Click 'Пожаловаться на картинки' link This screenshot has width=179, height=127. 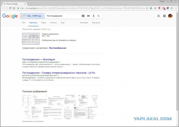tap(33, 121)
